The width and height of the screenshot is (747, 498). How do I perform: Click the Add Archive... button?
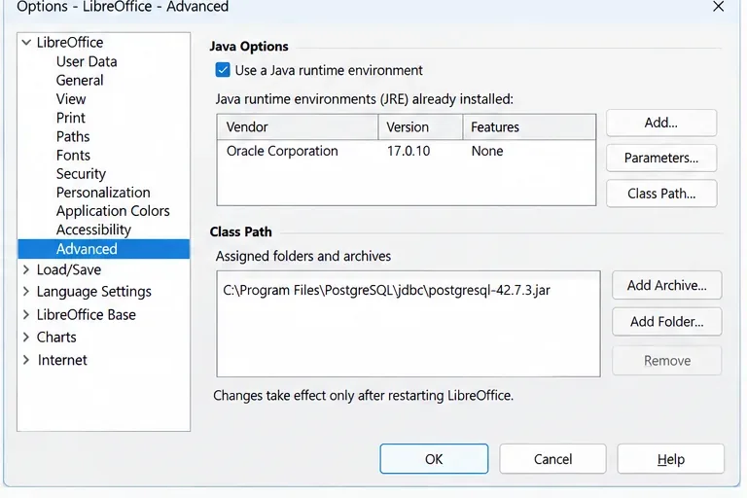tap(667, 285)
